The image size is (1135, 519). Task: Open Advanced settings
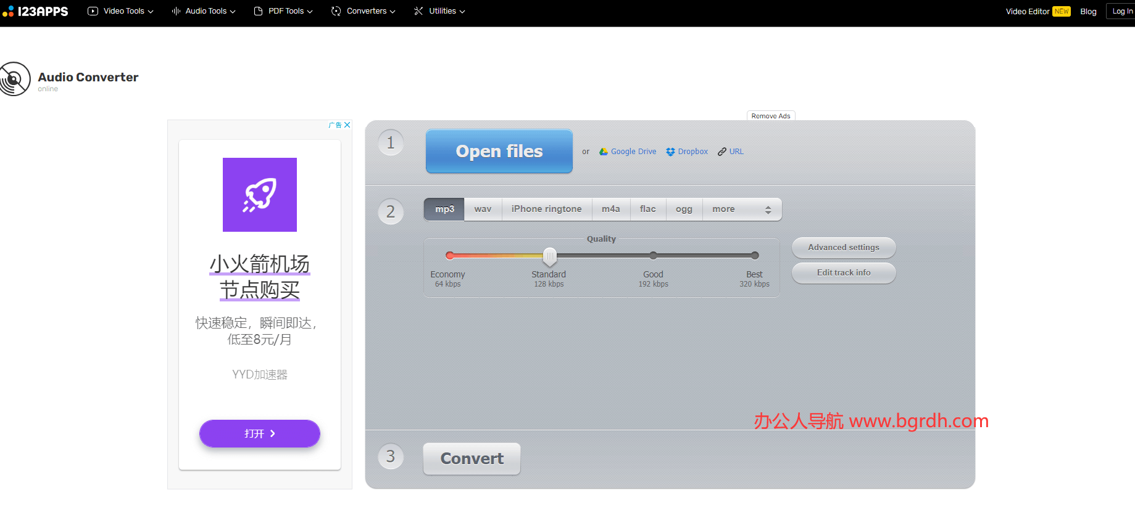pyautogui.click(x=844, y=248)
